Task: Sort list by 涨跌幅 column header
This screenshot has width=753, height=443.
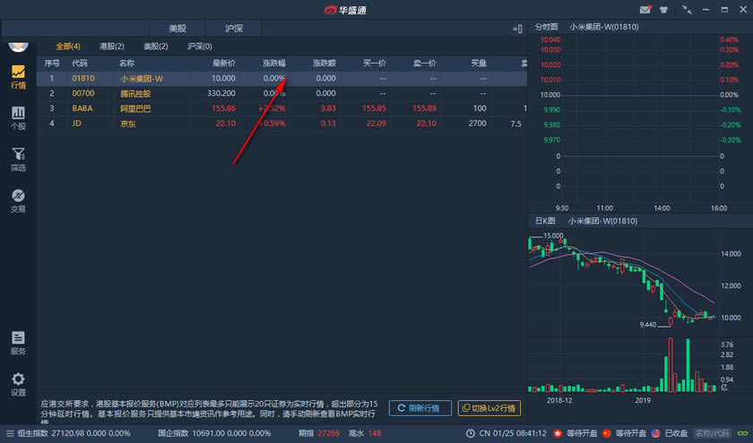Action: pyautogui.click(x=273, y=64)
